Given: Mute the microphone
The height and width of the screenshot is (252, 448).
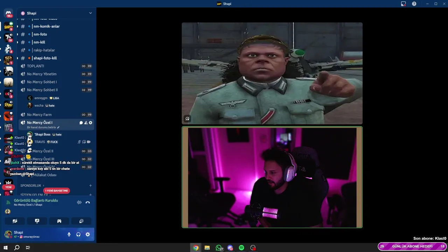Looking at the screenshot, I should (x=69, y=234).
